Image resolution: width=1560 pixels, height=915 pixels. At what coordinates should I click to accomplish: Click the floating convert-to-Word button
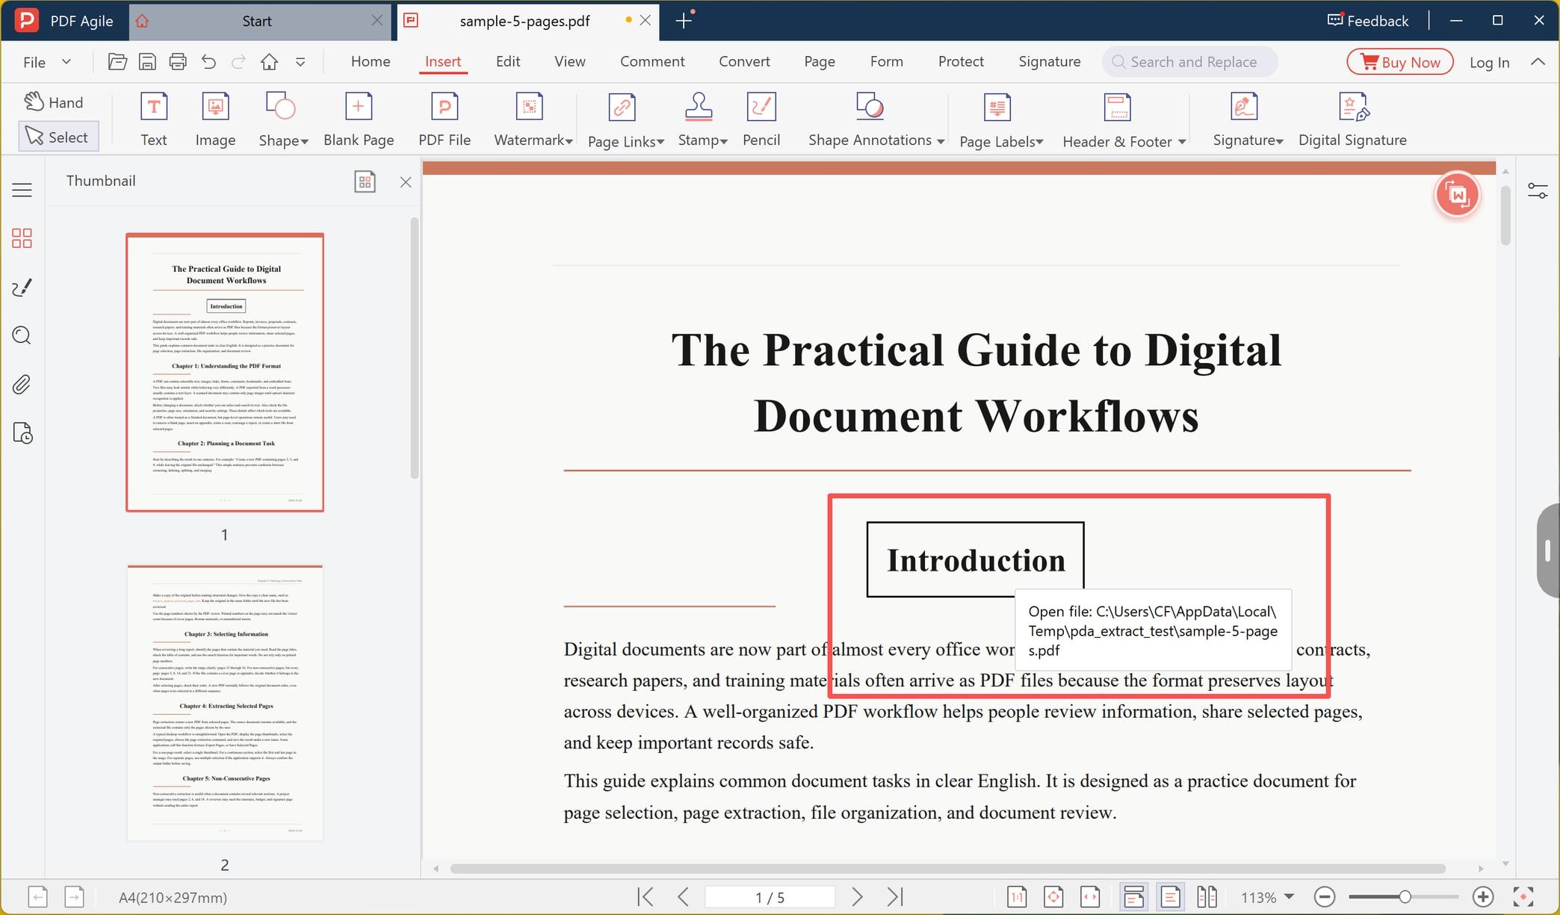[1457, 195]
